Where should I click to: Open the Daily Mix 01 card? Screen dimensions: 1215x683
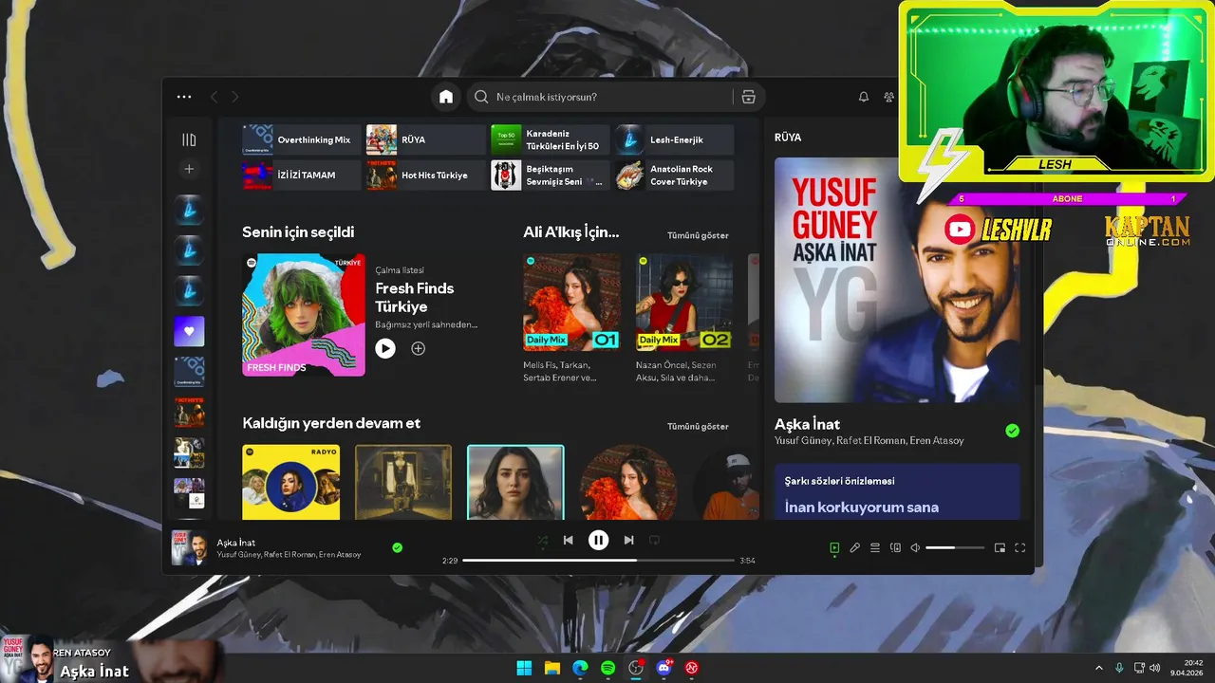click(571, 318)
